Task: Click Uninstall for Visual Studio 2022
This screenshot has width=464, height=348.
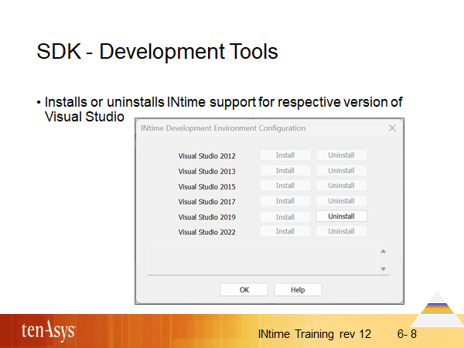Action: tap(341, 231)
